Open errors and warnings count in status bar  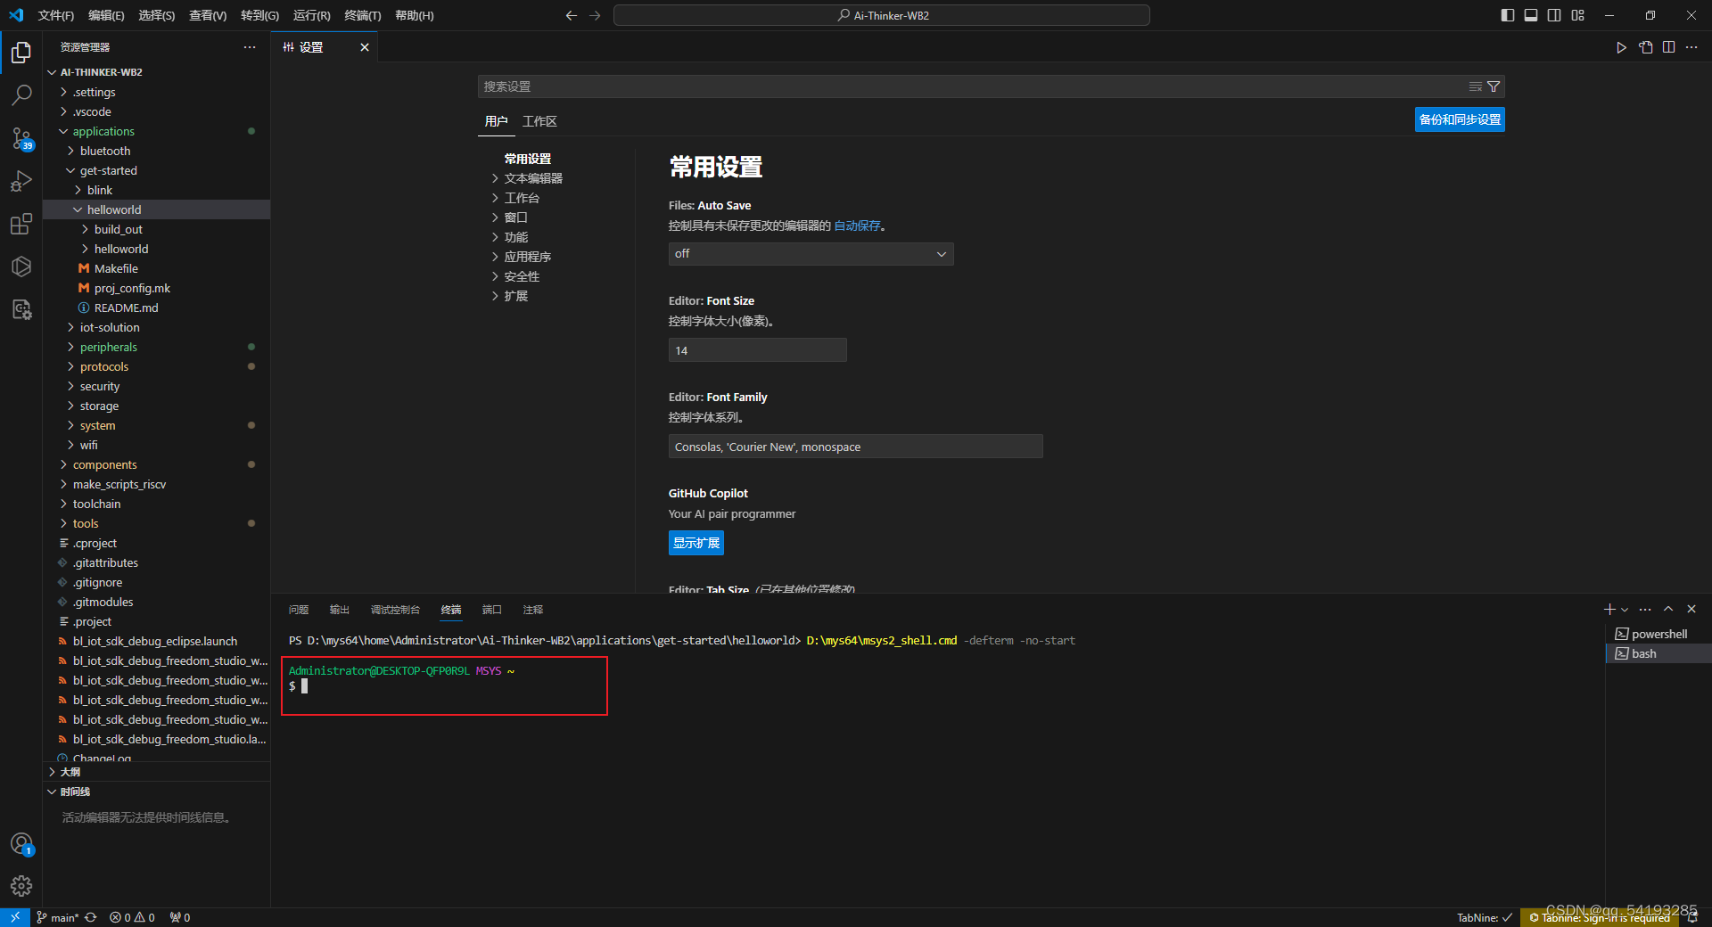[x=132, y=917]
